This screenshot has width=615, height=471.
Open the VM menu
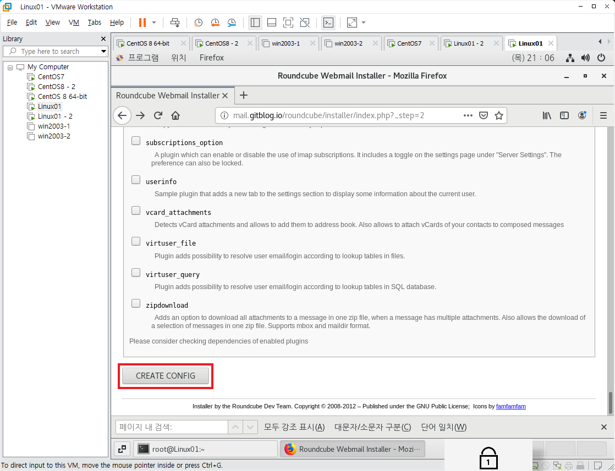[x=74, y=23]
